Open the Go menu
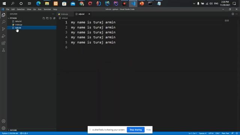Screen dimensions: 240x135 point(34,9)
